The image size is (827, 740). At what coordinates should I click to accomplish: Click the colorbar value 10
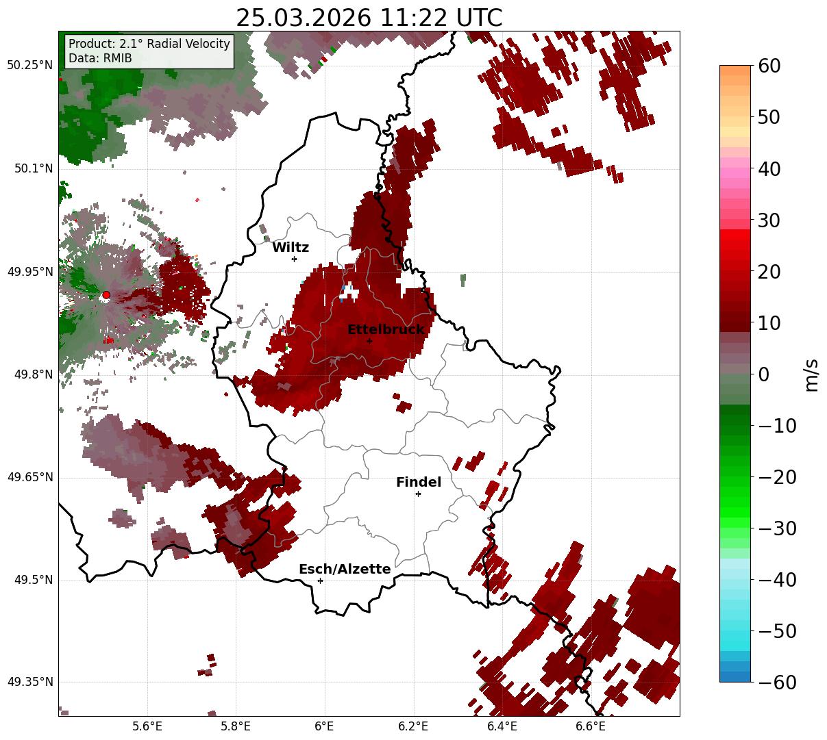(769, 322)
